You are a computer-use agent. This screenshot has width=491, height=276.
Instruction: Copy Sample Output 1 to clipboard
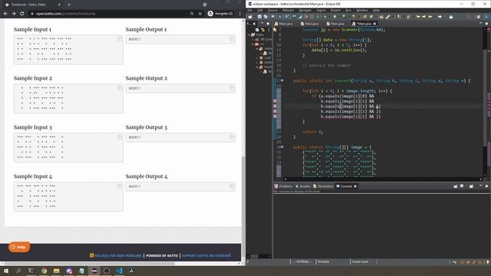click(232, 39)
